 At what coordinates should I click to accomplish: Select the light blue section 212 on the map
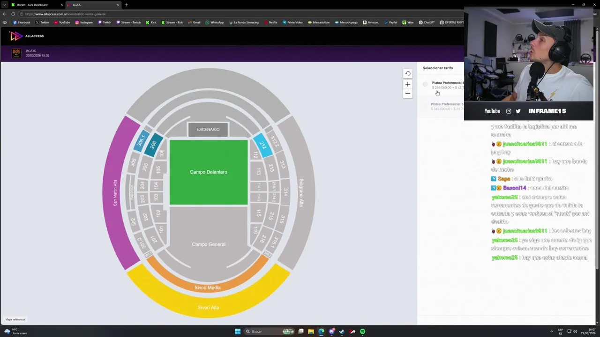[x=263, y=145]
